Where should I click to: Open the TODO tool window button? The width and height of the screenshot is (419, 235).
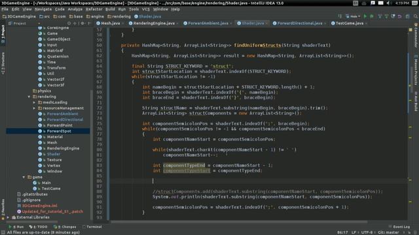[38, 227]
